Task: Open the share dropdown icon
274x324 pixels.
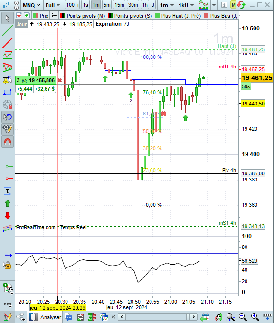Action: 21,317
